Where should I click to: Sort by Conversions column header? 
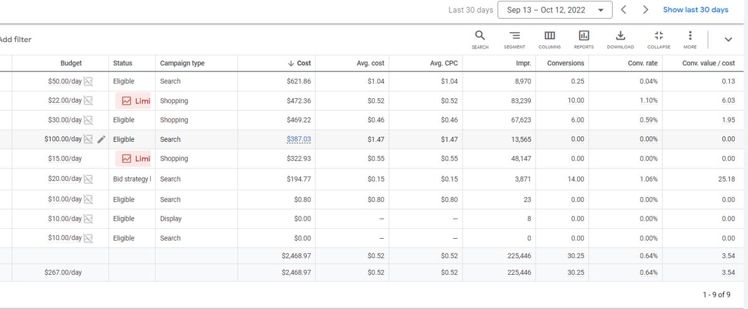[x=566, y=63]
